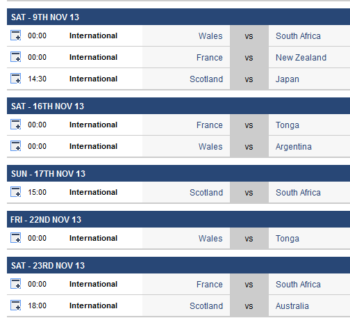Select Australia team name
The width and height of the screenshot is (350, 318).
coord(292,306)
